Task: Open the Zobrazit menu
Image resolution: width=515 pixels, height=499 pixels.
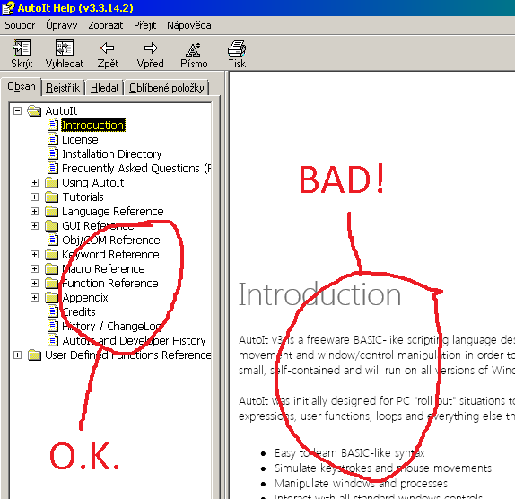Action: coord(106,25)
